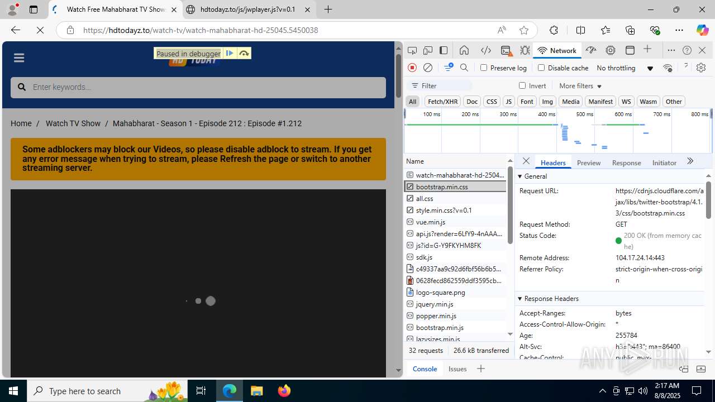Switch to the Preview tab
The image size is (715, 402).
589,163
